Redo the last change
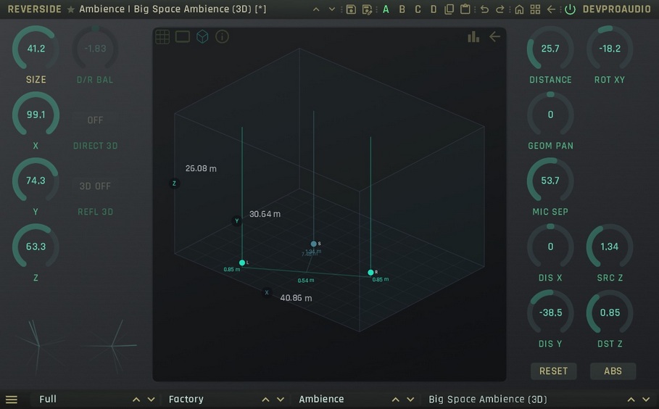The width and height of the screenshot is (659, 409). click(x=500, y=9)
